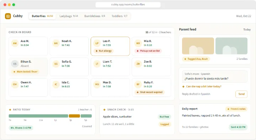Click Ethan S.'s Absent status
The image size is (256, 140).
click(x=25, y=66)
